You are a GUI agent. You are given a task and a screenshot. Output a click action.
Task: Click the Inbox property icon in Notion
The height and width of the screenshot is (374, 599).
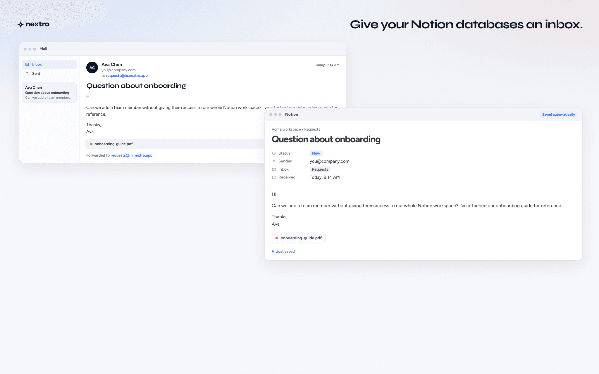tap(274, 169)
